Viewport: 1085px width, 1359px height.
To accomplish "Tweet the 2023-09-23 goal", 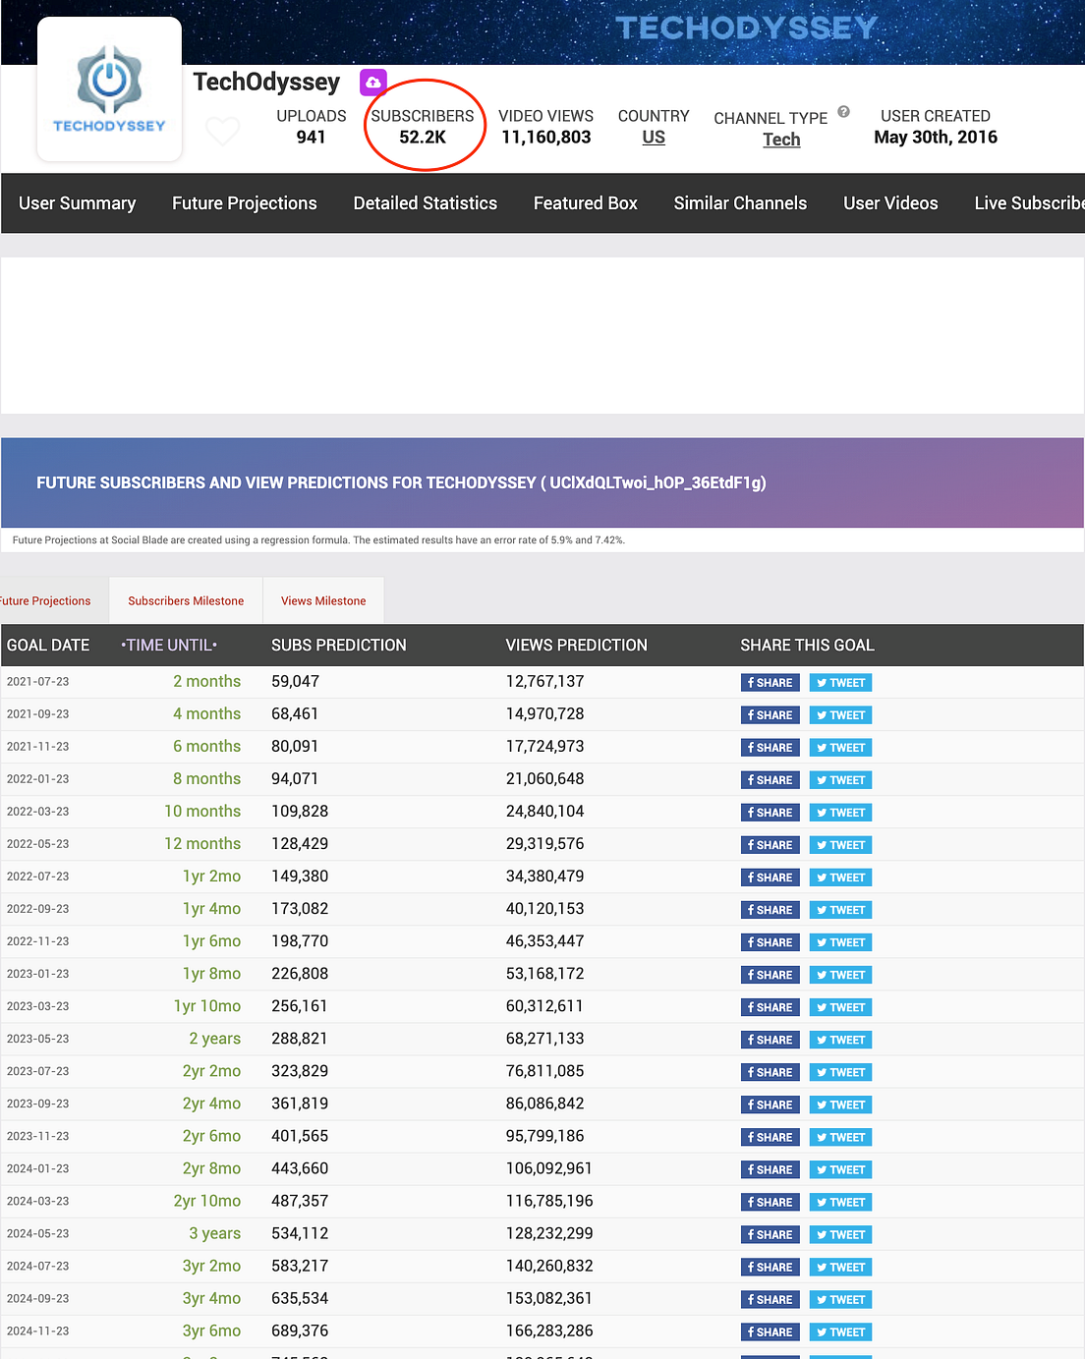I will [x=840, y=1104].
